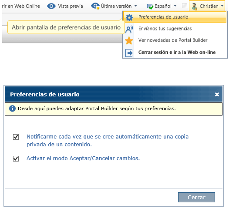Expand the Última versión dropdown arrow
229x211 pixels.
pos(135,6)
